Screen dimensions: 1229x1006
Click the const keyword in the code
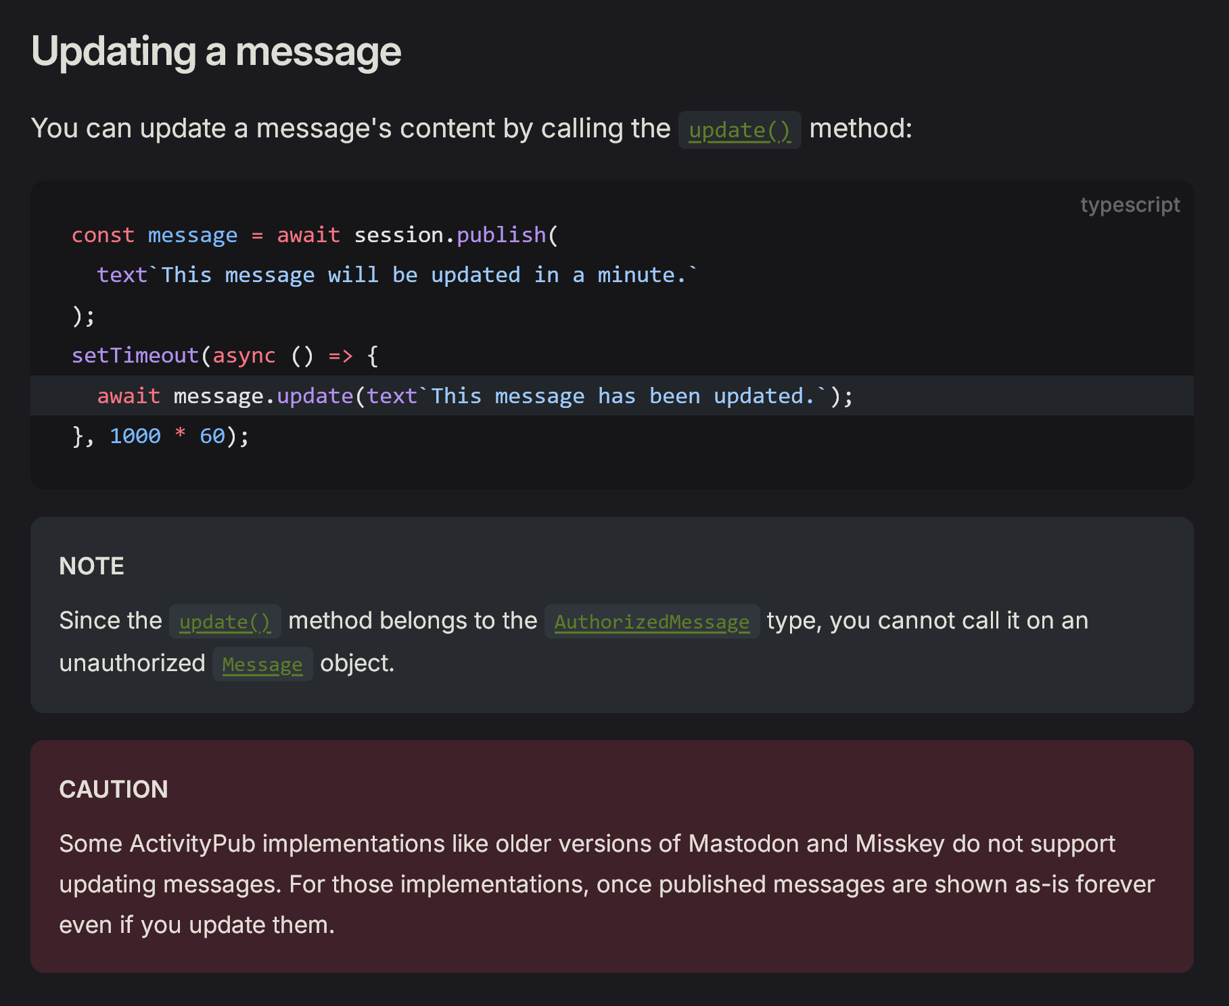[103, 235]
